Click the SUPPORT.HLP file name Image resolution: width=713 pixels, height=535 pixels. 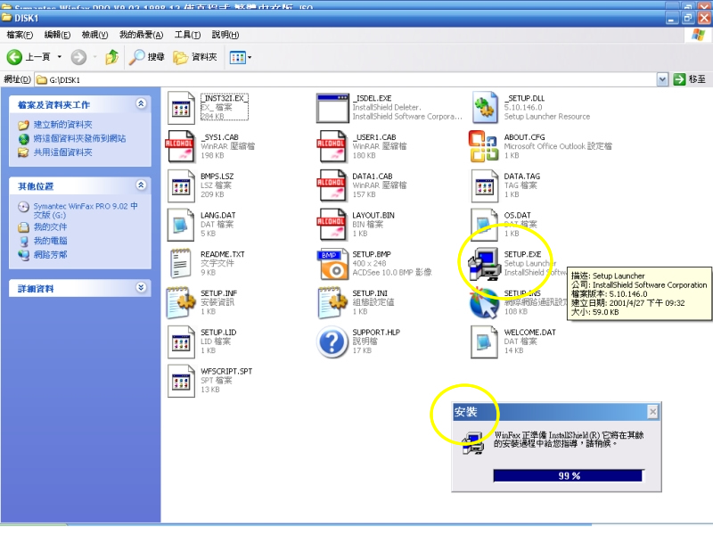376,333
